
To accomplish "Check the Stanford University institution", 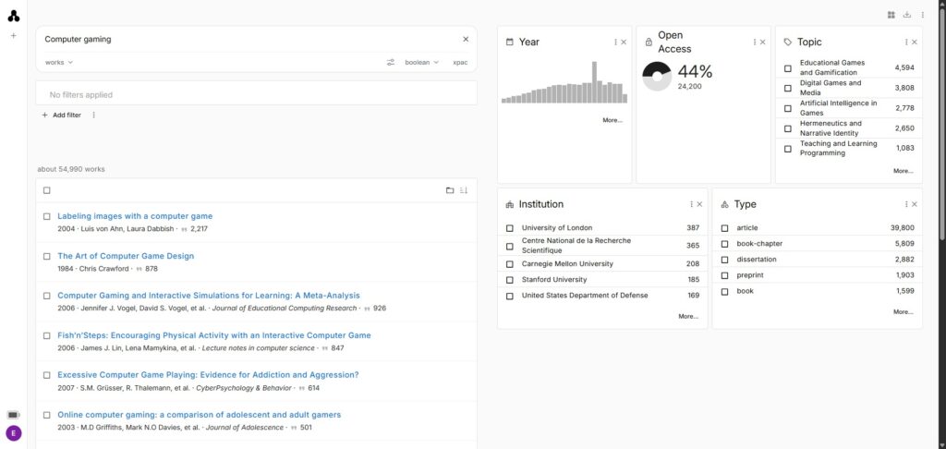I will [510, 280].
